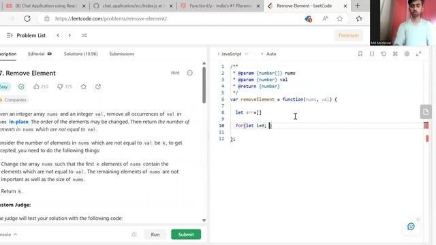The height and width of the screenshot is (245, 436).
Task: View site lock information icon
Action: click(47, 18)
